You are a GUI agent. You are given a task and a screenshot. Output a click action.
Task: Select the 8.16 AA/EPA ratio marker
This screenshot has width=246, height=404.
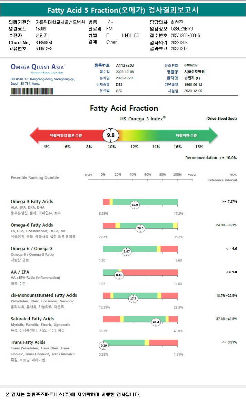(119, 275)
